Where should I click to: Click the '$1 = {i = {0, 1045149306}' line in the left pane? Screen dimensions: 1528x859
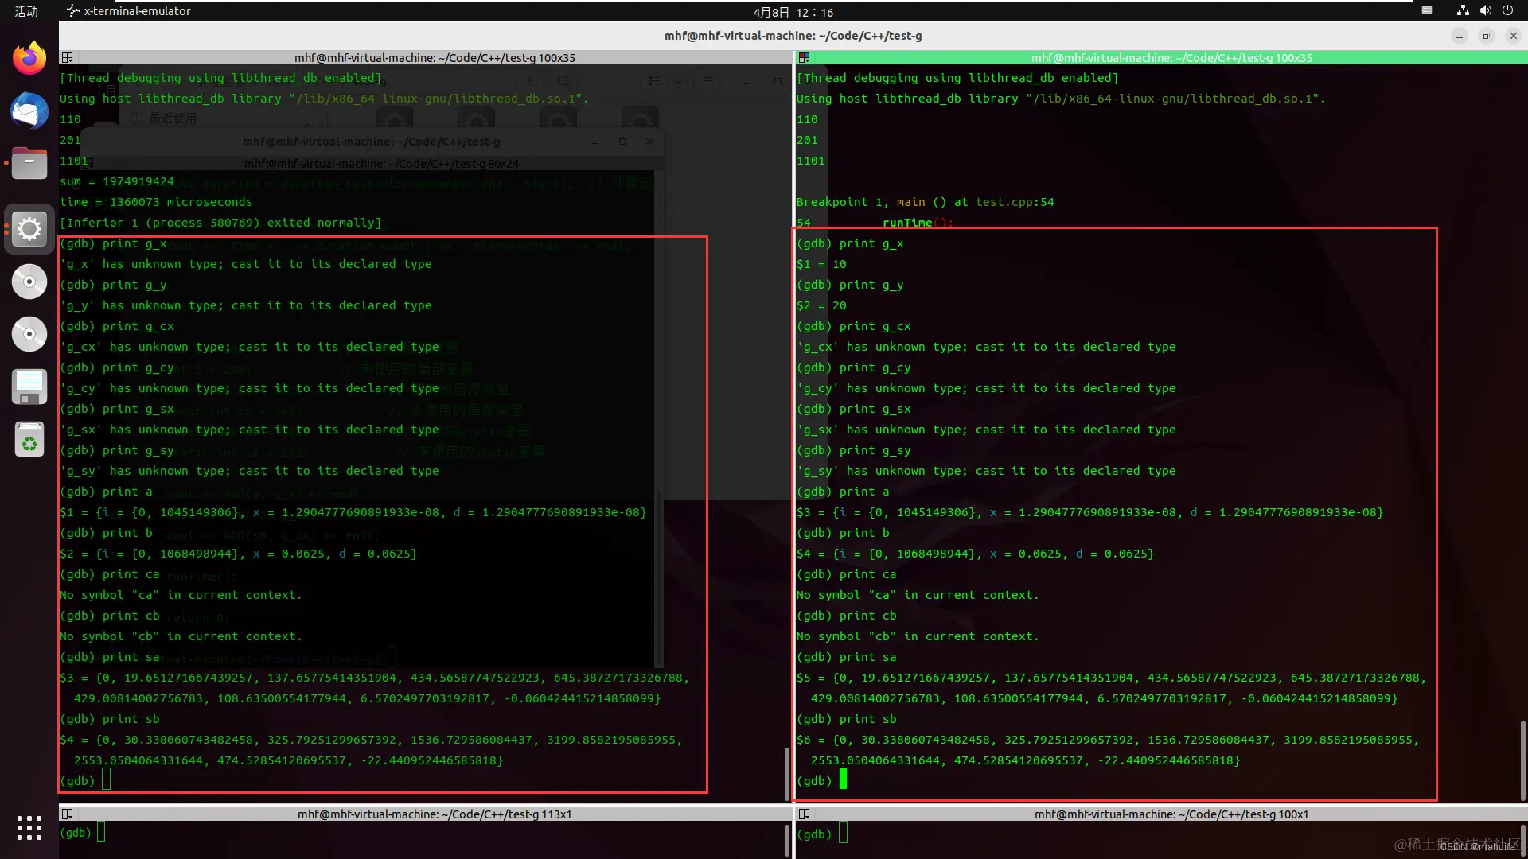coord(353,512)
